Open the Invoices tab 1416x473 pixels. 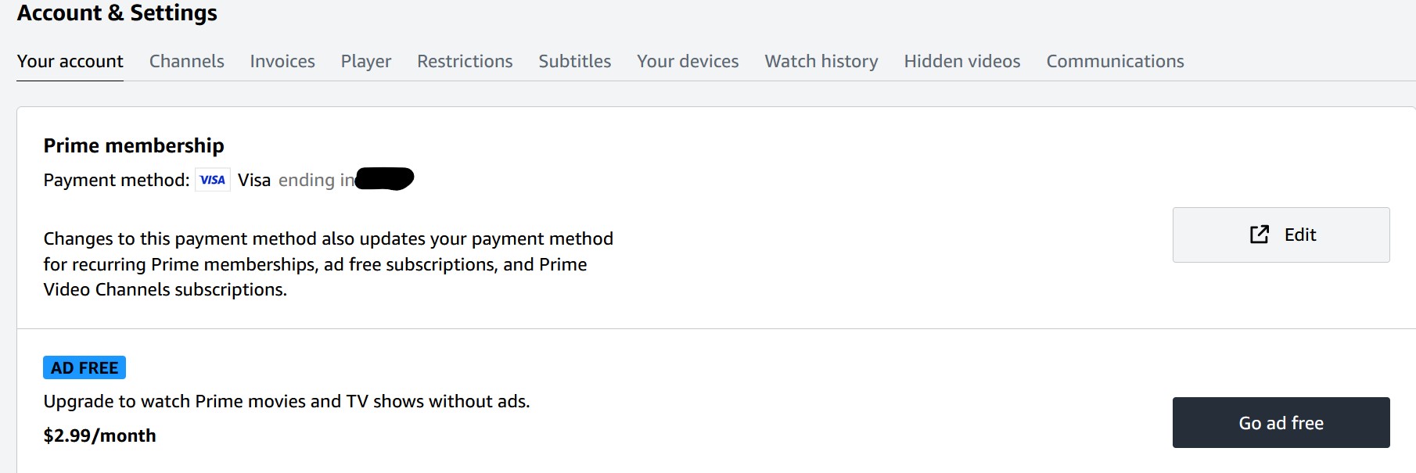(282, 61)
